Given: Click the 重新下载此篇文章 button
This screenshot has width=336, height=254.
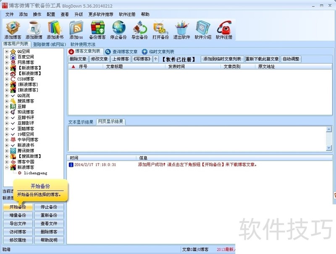Looking at the screenshot, I should tap(262, 59).
